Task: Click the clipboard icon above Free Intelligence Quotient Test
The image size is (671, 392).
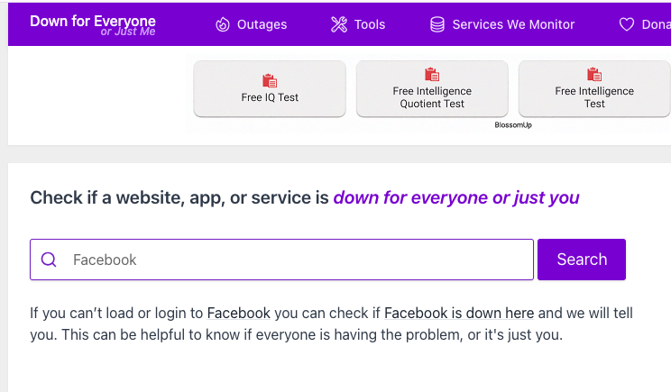Action: 432,75
